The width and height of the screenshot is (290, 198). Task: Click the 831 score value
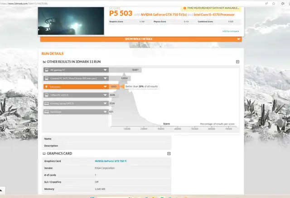click(111, 112)
